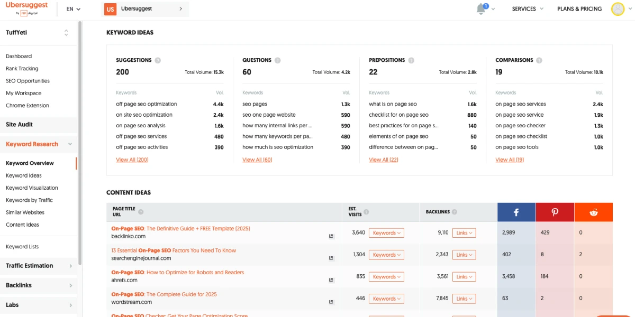Screen dimensions: 635x317
Task: Go to Dashboard in sidebar
Action: pos(19,57)
